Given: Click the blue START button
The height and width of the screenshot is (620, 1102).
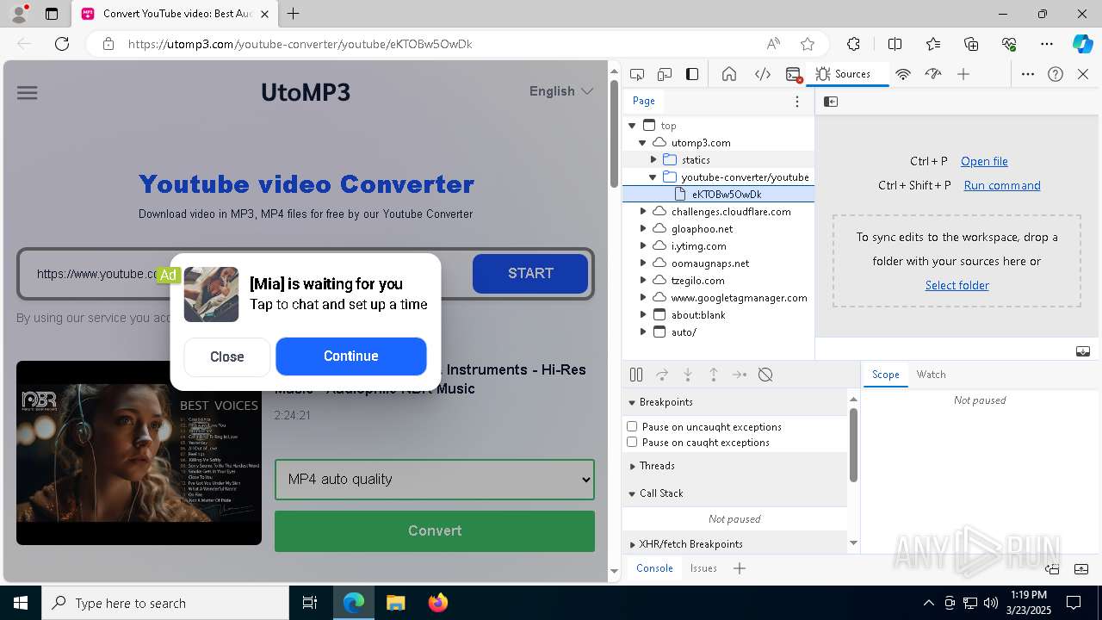Looking at the screenshot, I should click(x=530, y=273).
